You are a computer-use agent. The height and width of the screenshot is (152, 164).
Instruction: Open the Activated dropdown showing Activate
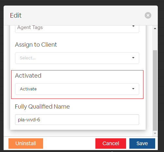(77, 89)
